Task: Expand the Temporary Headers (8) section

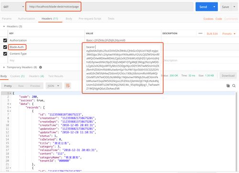Action: coord(4,67)
